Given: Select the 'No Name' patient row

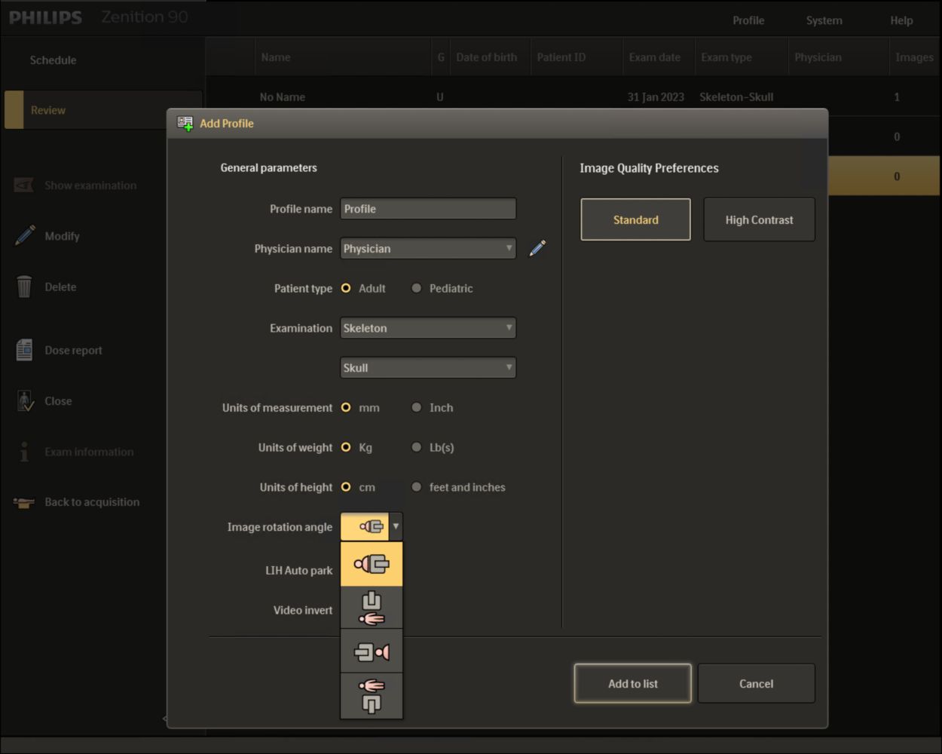Looking at the screenshot, I should (x=573, y=97).
